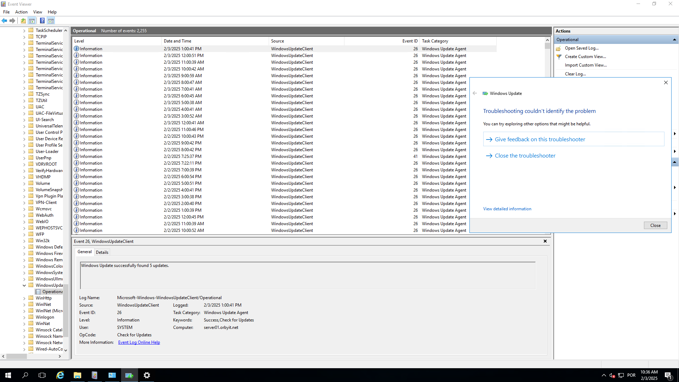The height and width of the screenshot is (382, 679).
Task: Select the Winsock Catalog tree item
Action: (49, 330)
